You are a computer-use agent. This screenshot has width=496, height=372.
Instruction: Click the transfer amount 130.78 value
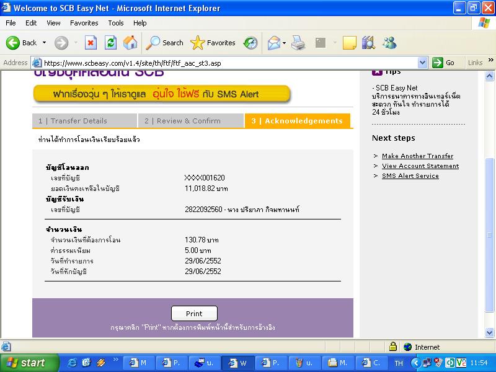point(195,240)
